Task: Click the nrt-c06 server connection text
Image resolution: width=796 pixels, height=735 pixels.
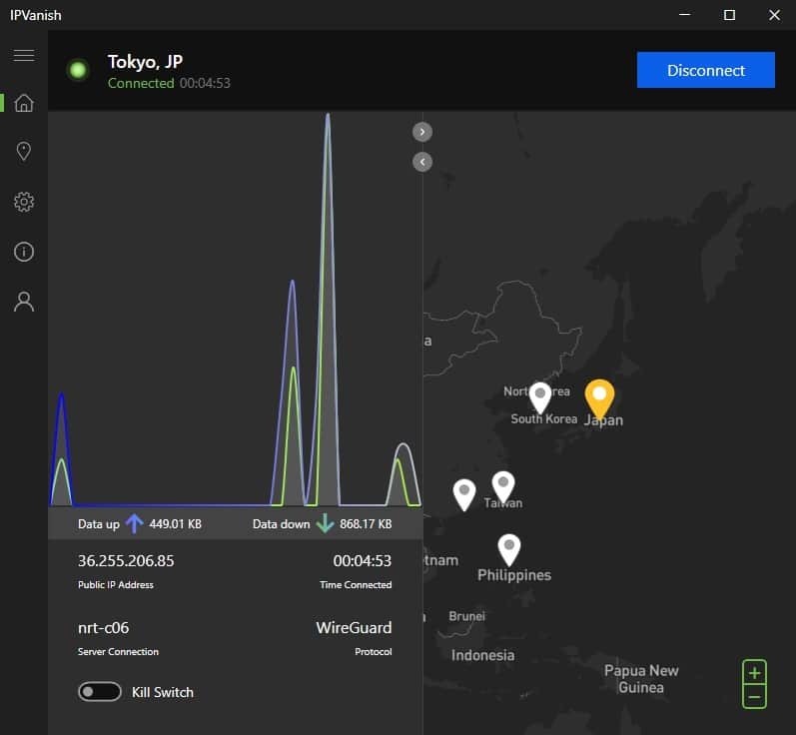Action: click(x=103, y=627)
